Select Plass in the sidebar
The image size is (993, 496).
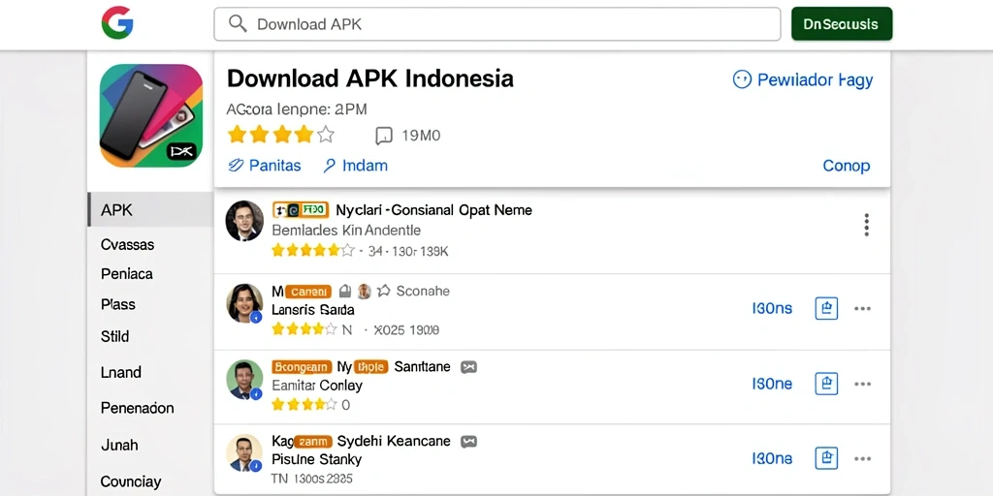tap(117, 304)
